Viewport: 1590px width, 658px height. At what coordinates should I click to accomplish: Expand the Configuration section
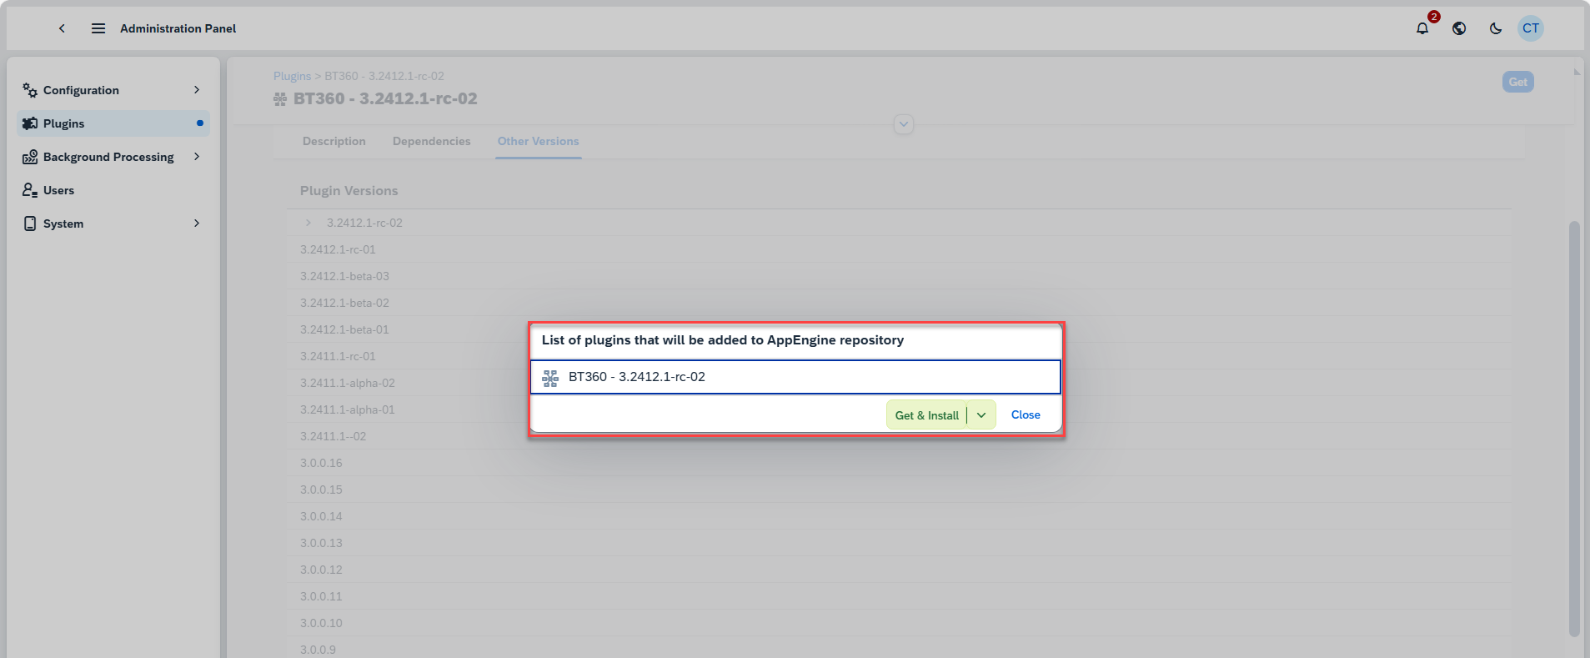click(x=196, y=89)
